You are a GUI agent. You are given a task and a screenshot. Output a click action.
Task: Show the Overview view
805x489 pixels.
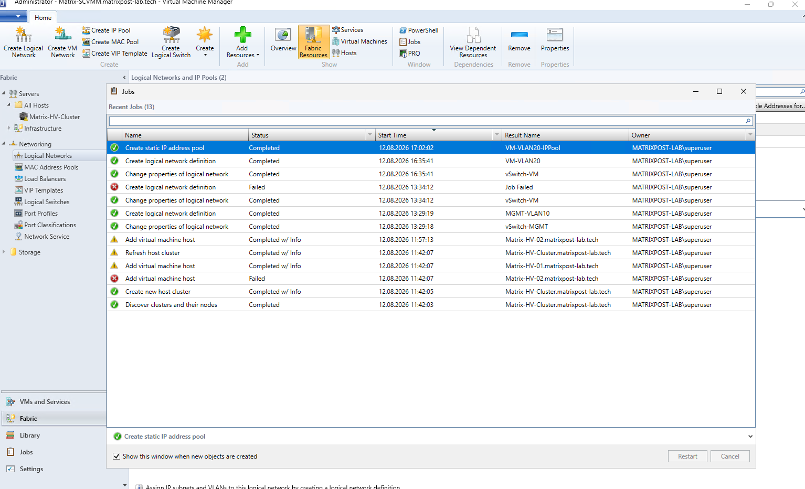283,41
